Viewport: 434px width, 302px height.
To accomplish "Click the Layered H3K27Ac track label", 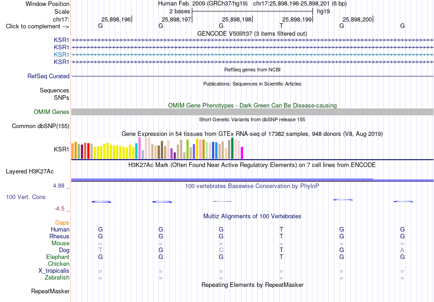I will click(x=30, y=172).
